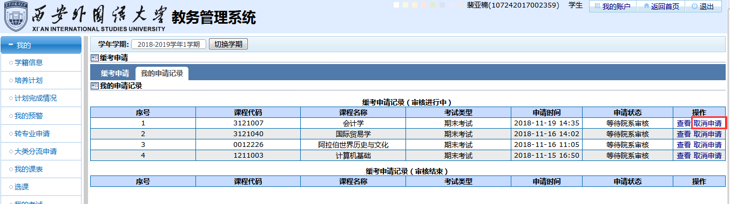Click the 切换学期 button
Viewport: 730px width, 204px height.
[x=228, y=44]
